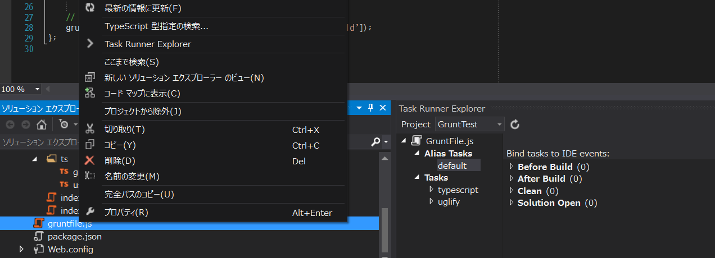This screenshot has height=258, width=715.
Task: Click the search magnifier in Solution Explorer
Action: (375, 142)
